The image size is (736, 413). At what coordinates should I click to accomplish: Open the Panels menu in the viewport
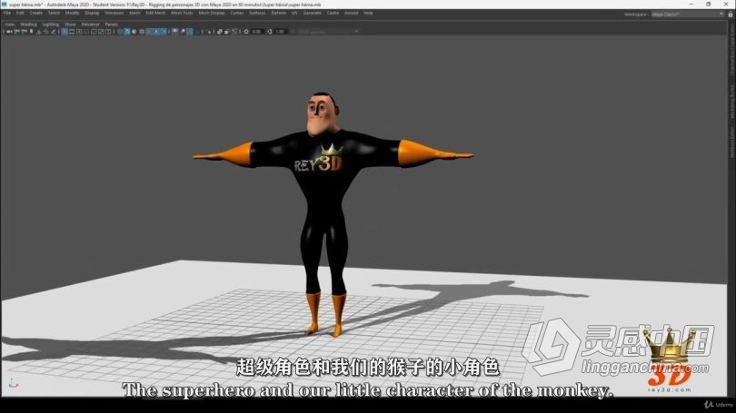112,24
